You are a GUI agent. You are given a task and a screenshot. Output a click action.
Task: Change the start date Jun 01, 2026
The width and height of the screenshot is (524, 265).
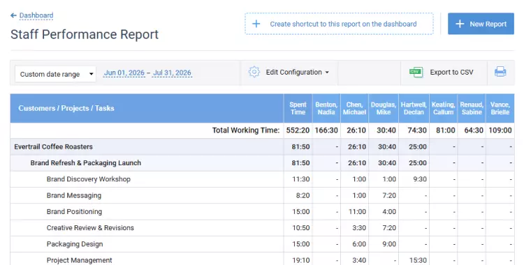pyautogui.click(x=124, y=73)
